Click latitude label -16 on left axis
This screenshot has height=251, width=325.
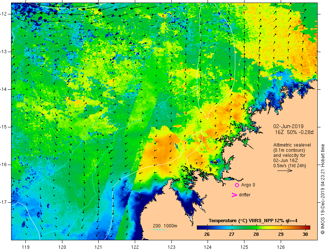4,165
